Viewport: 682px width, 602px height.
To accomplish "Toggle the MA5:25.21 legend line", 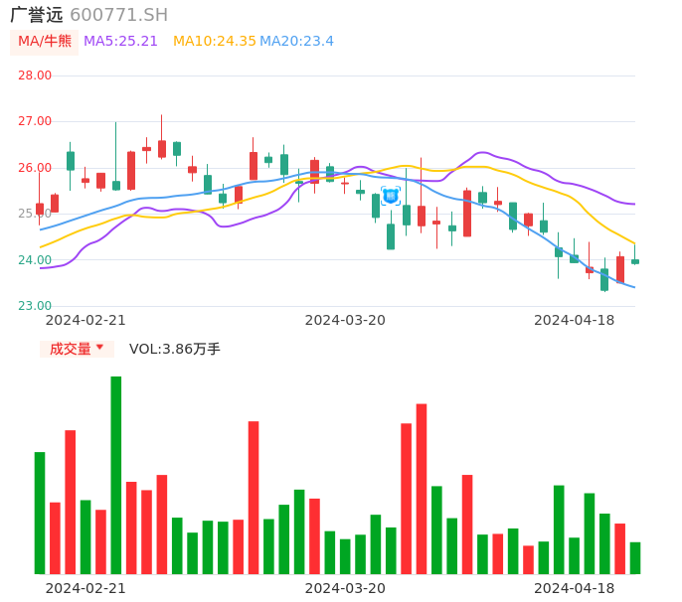I will (x=120, y=42).
